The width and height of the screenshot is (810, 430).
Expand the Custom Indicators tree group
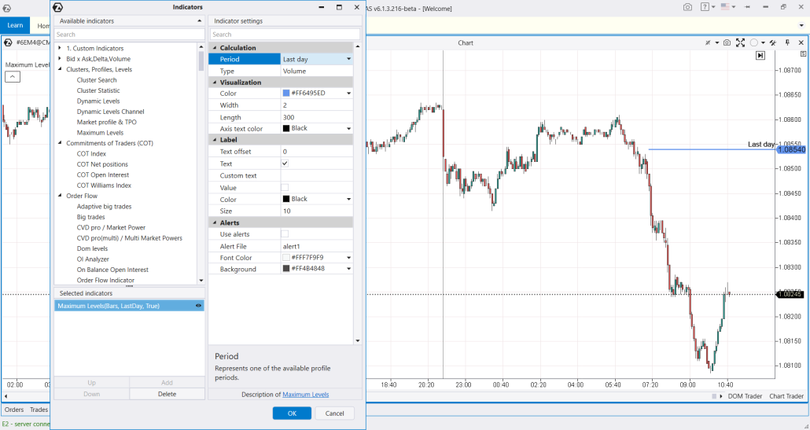pos(60,49)
